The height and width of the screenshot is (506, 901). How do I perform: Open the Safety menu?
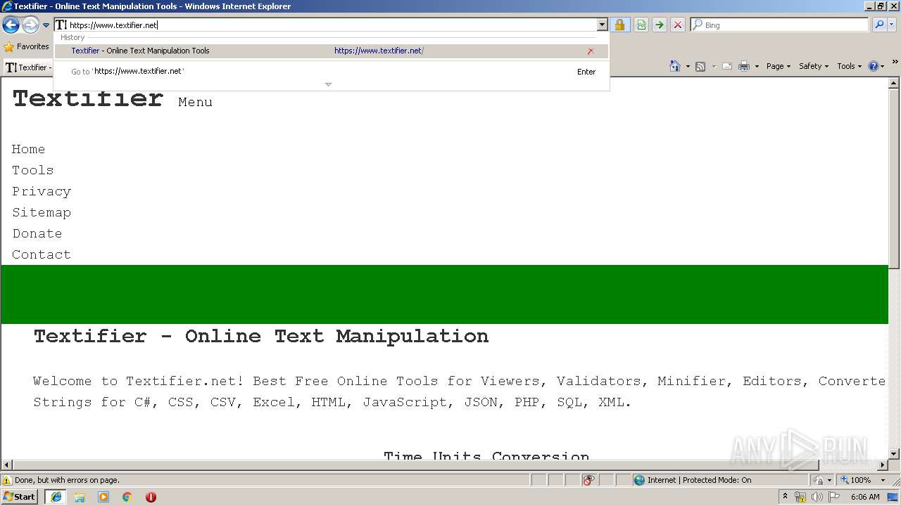[813, 66]
